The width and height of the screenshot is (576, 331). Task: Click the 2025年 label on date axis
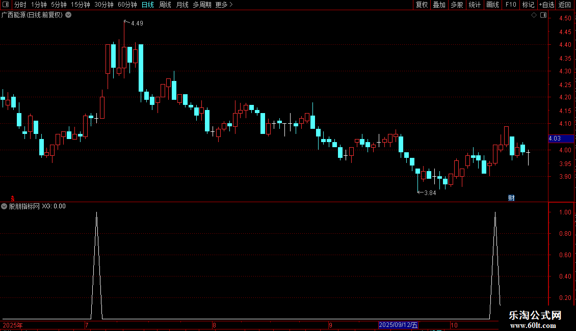[13, 325]
